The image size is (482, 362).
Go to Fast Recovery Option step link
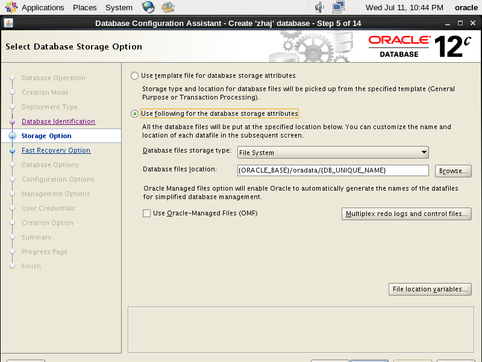pyautogui.click(x=56, y=150)
